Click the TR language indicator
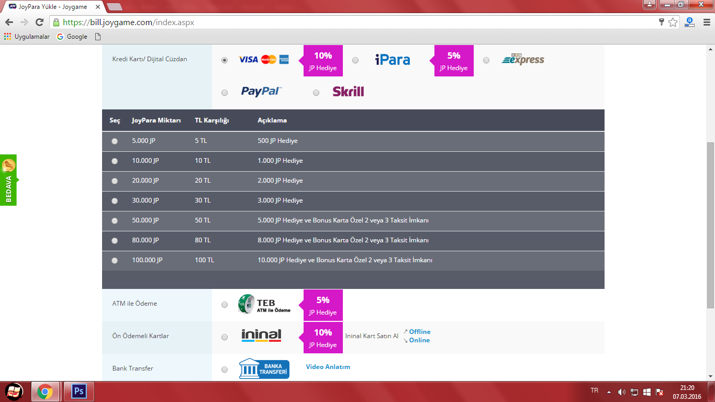This screenshot has height=402, width=715. [594, 390]
